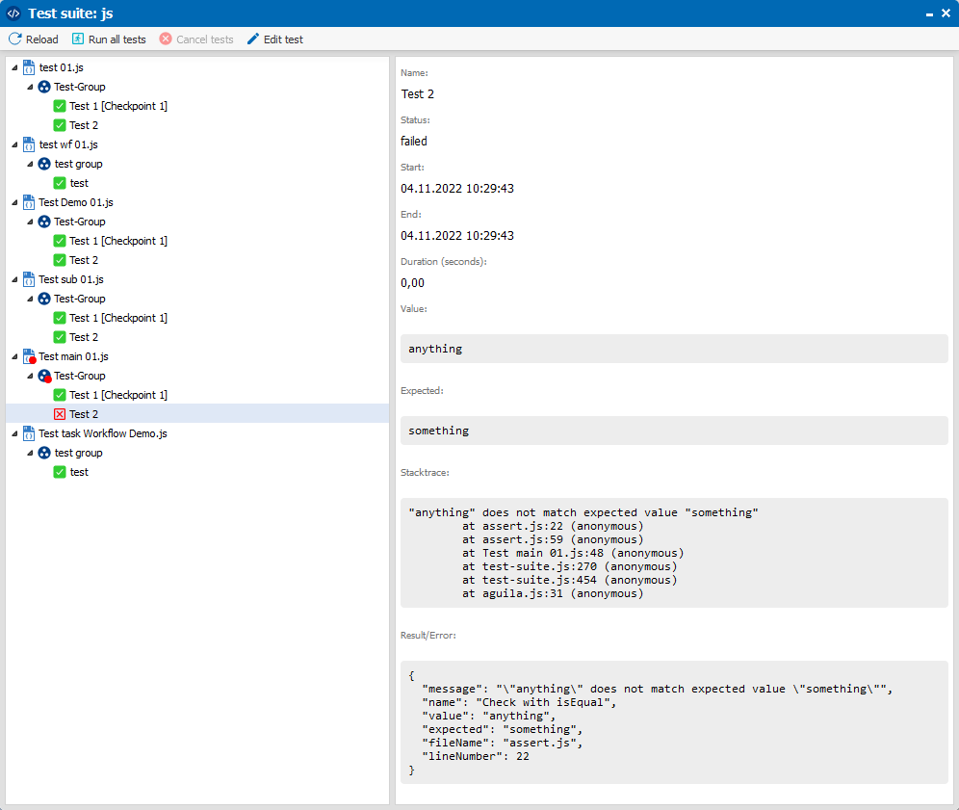Click the 'anything' value field

(674, 349)
